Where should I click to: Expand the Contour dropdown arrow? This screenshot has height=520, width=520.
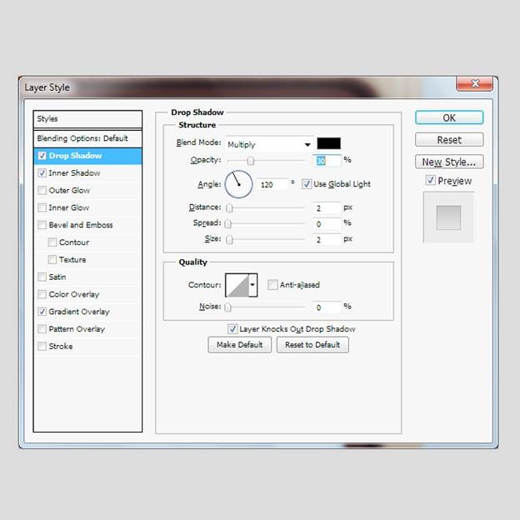(x=253, y=285)
